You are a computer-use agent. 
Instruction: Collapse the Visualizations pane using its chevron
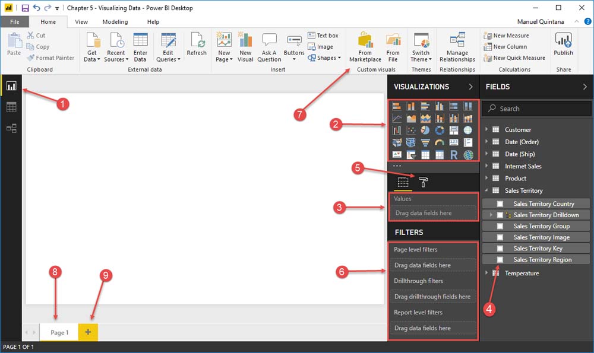[470, 87]
